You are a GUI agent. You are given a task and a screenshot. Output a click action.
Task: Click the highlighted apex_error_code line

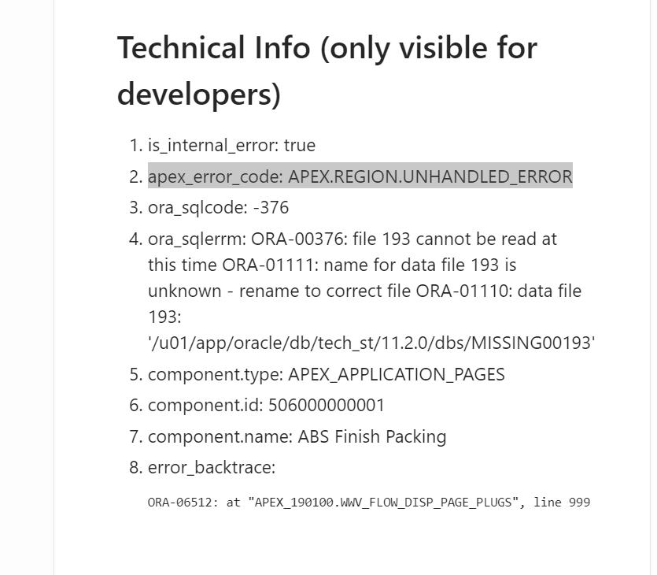360,176
